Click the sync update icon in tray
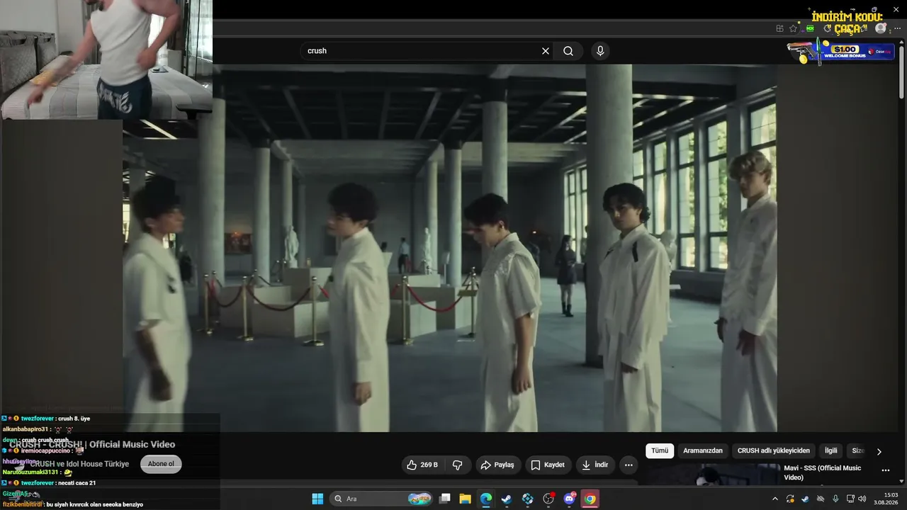Image resolution: width=907 pixels, height=510 pixels. point(790,499)
